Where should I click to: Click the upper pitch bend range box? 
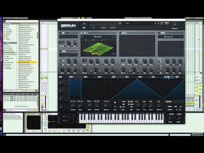65,116
